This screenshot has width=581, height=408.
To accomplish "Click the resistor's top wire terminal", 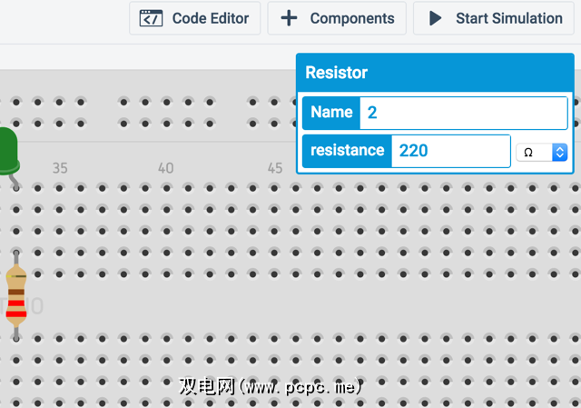I will point(15,256).
